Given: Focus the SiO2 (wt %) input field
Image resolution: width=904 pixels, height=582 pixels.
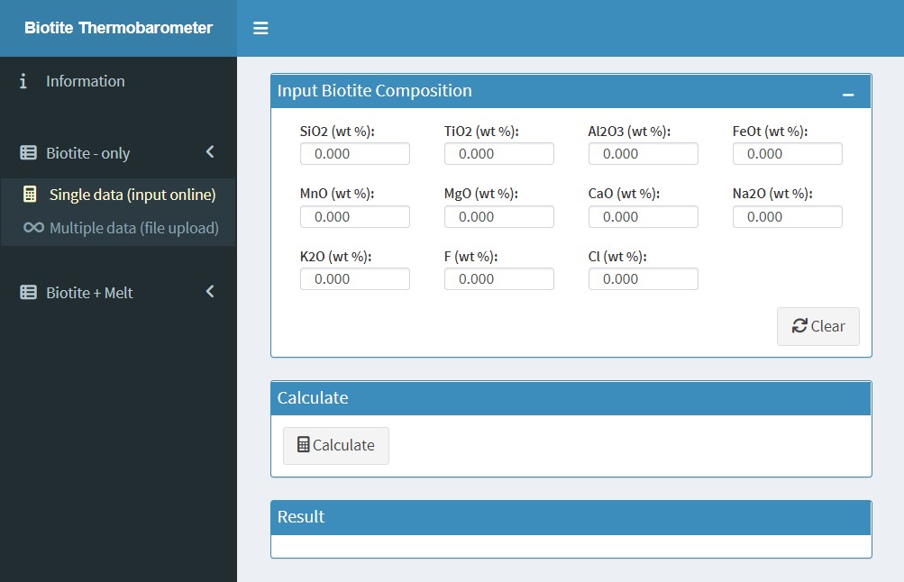Looking at the screenshot, I should point(354,154).
